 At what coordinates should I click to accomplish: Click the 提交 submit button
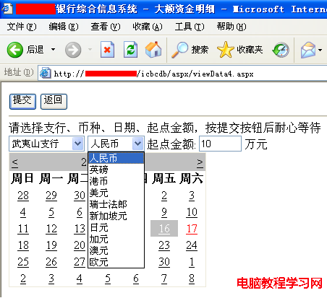pos(22,102)
